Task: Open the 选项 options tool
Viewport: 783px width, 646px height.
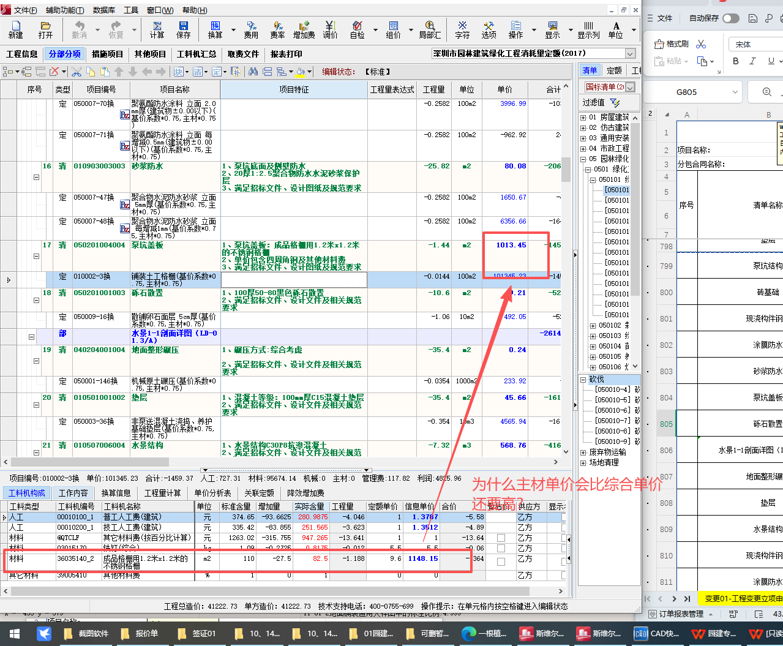Action: pyautogui.click(x=489, y=29)
